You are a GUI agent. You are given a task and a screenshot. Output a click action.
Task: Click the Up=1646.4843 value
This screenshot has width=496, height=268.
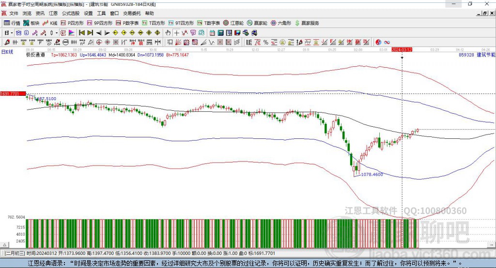click(x=93, y=55)
